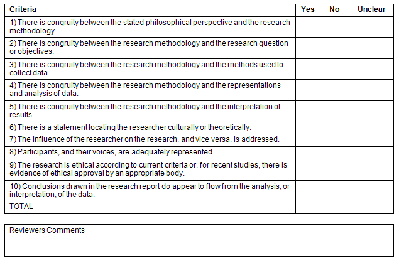The image size is (399, 263).
Task: Mark Yes for criterion 7 researcher influence
Action: [x=308, y=139]
